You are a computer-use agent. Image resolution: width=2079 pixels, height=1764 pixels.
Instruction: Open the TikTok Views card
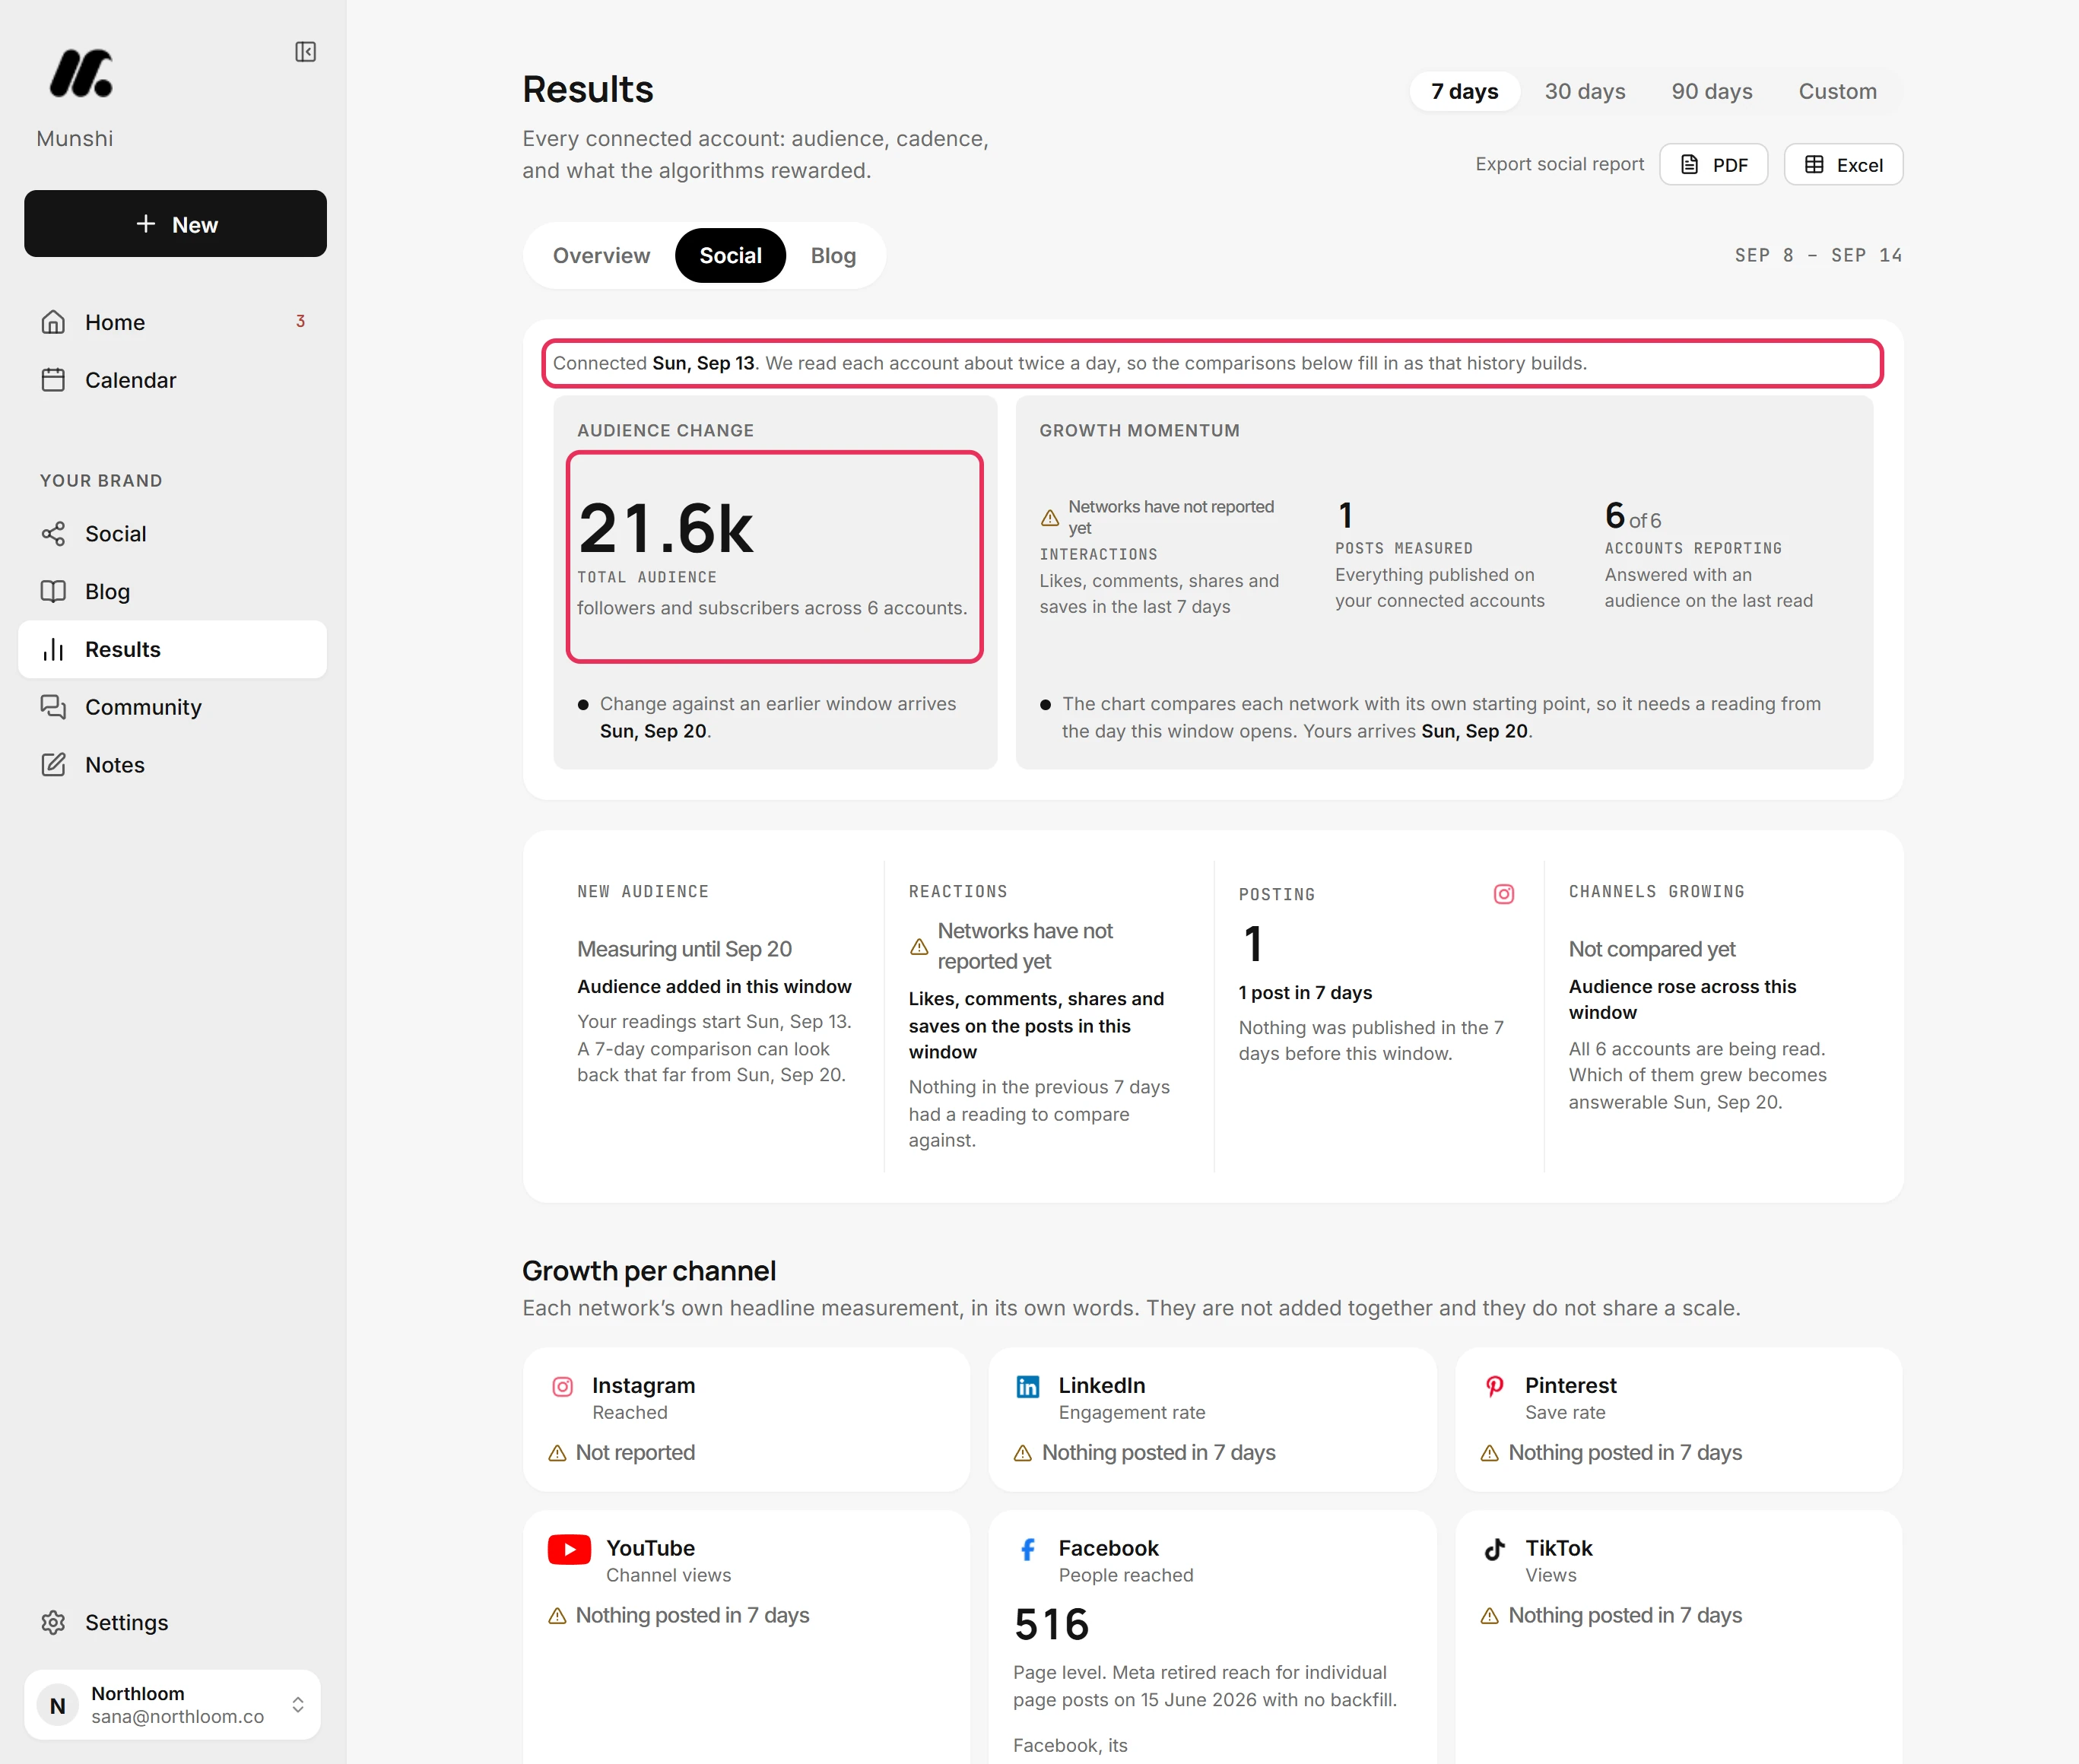pos(1678,1637)
